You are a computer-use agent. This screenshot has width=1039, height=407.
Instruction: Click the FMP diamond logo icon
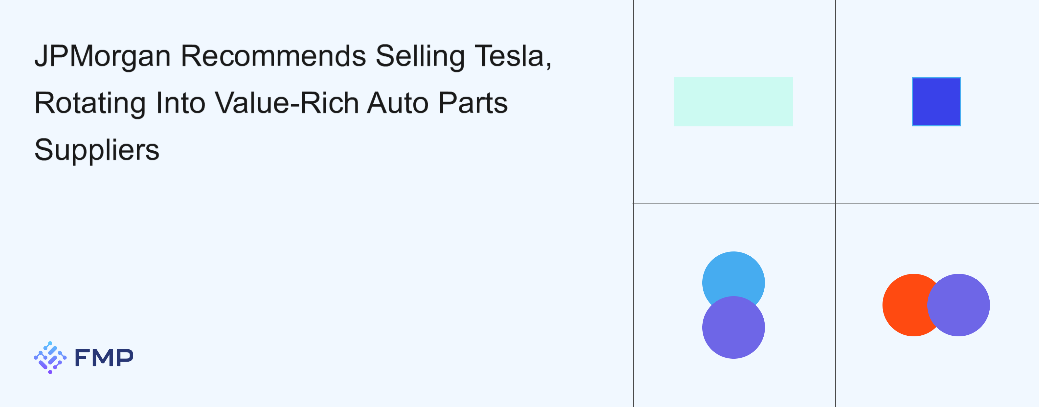tap(50, 357)
